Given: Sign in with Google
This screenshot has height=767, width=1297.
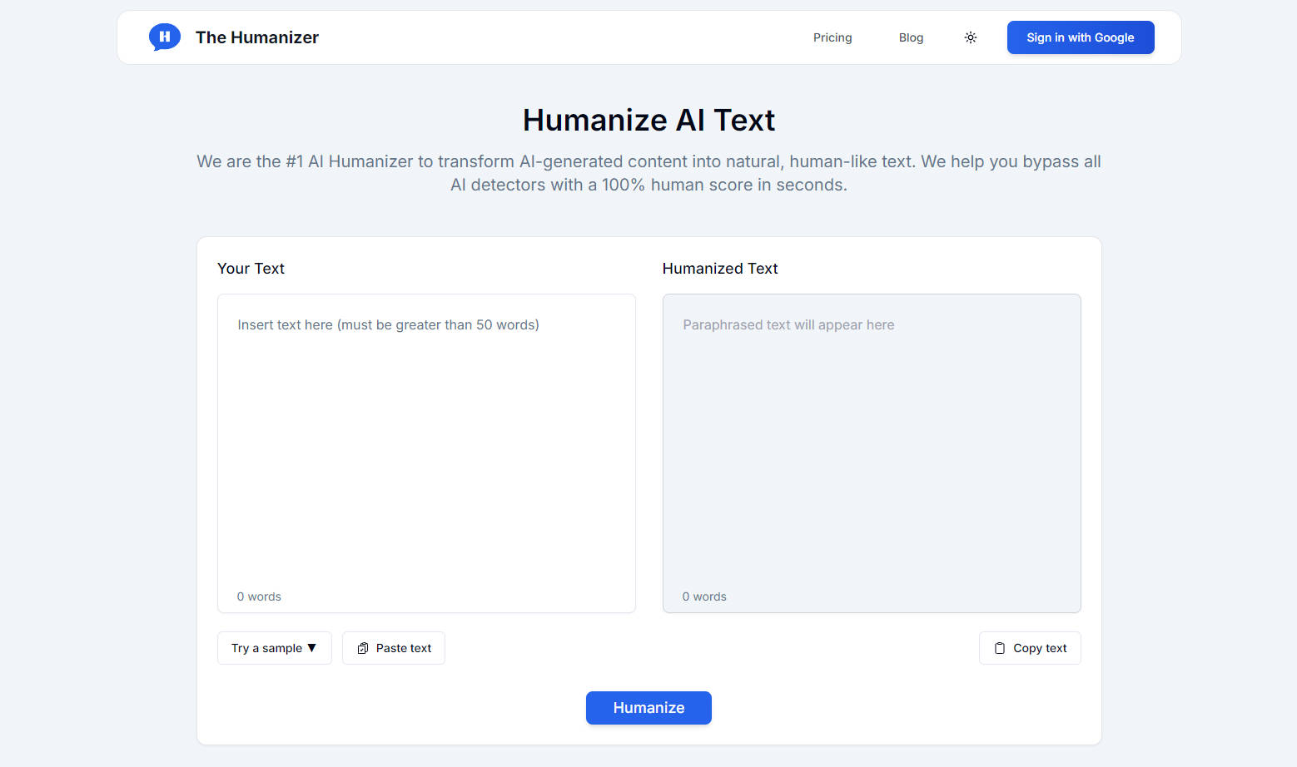Looking at the screenshot, I should pyautogui.click(x=1080, y=37).
